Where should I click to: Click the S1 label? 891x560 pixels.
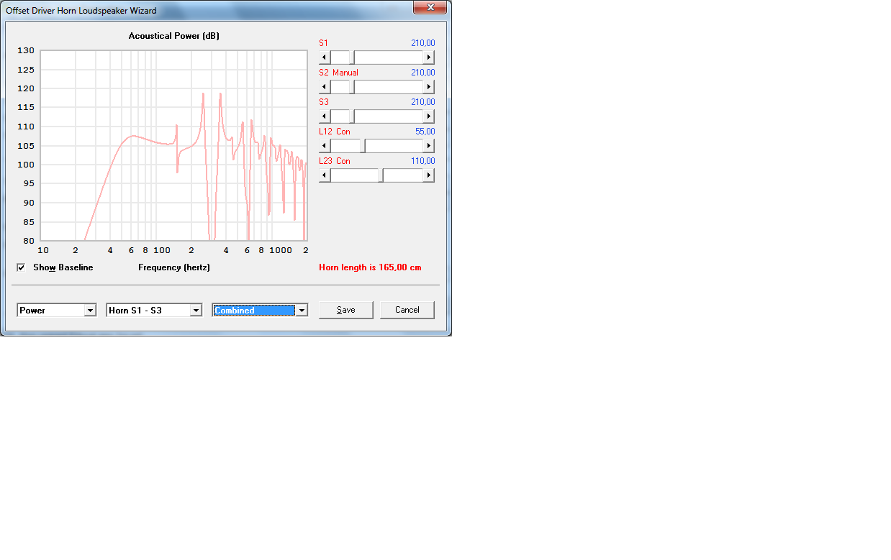[x=323, y=43]
